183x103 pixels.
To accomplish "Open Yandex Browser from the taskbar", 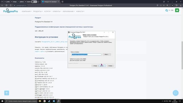I will [x=45, y=101].
